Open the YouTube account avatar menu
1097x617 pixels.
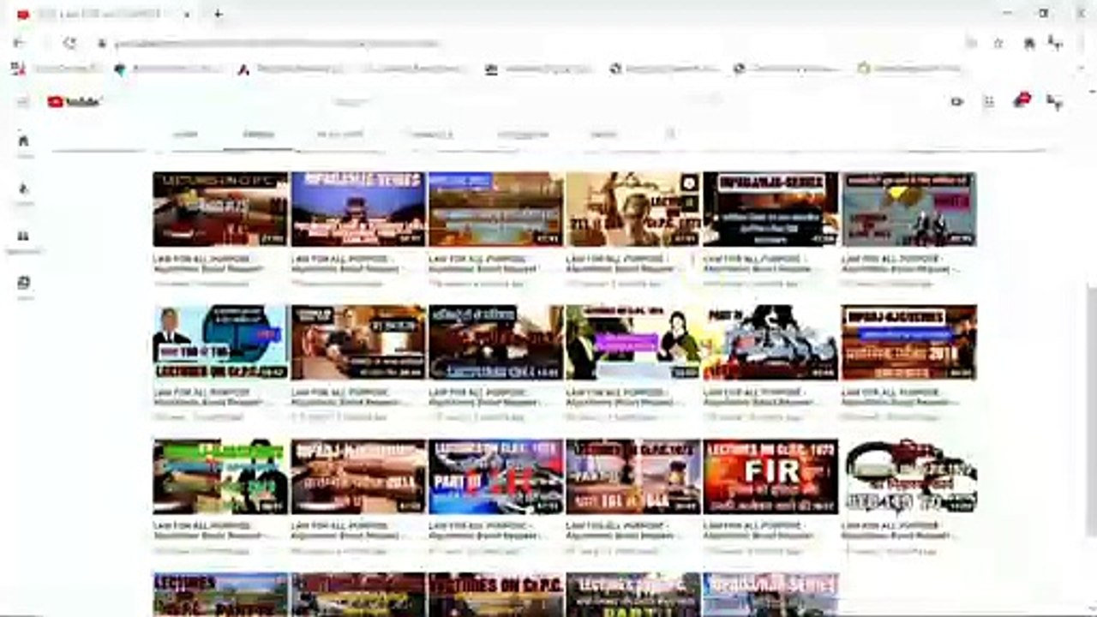point(1055,102)
